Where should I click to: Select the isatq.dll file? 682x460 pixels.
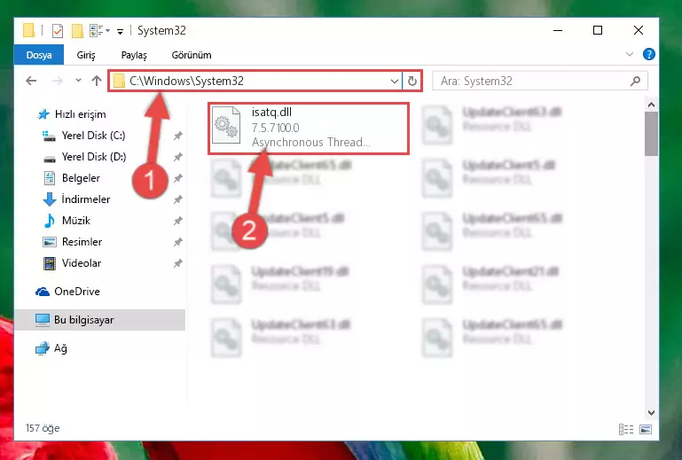click(x=309, y=128)
